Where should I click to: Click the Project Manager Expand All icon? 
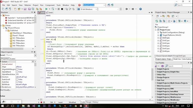coord(160,21)
